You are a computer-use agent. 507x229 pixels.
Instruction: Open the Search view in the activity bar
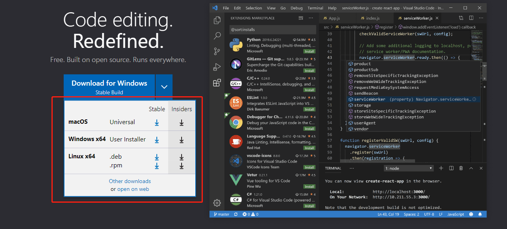pyautogui.click(x=217, y=36)
